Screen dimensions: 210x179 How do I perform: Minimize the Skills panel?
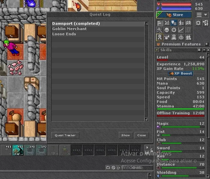(204, 50)
